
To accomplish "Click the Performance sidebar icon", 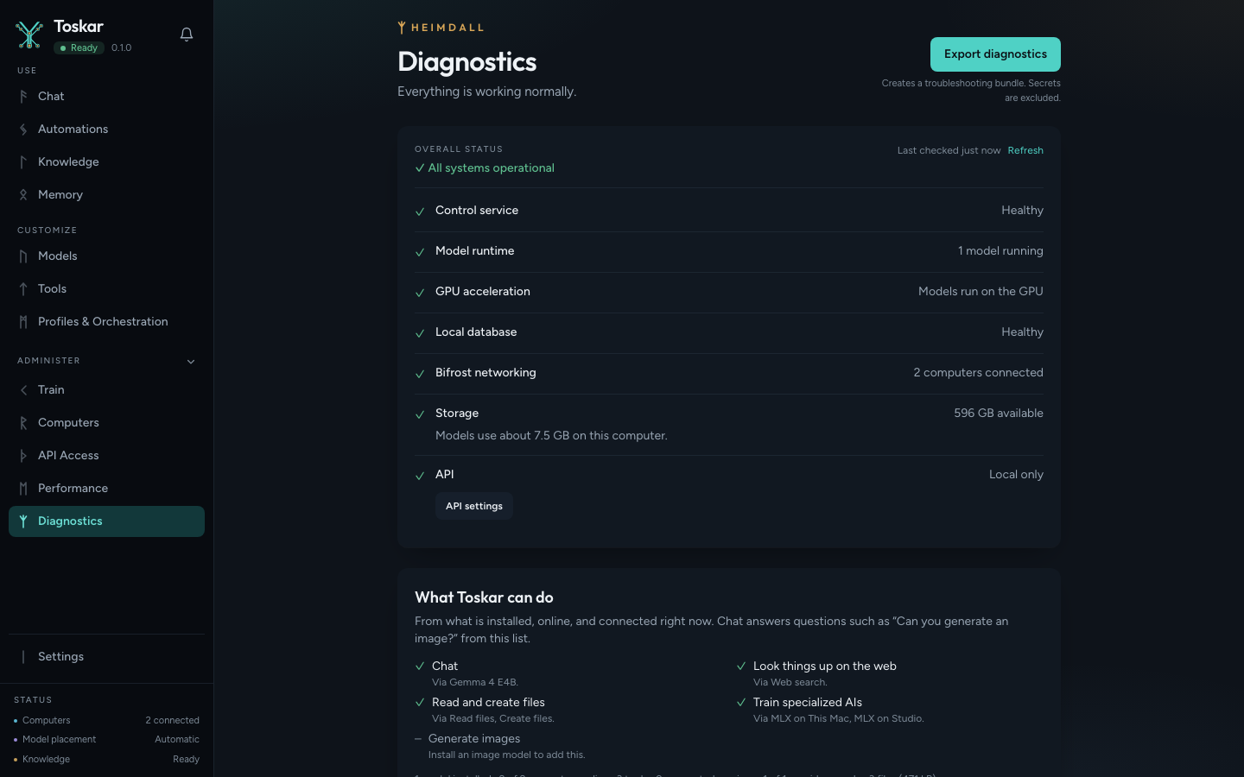I will point(23,489).
